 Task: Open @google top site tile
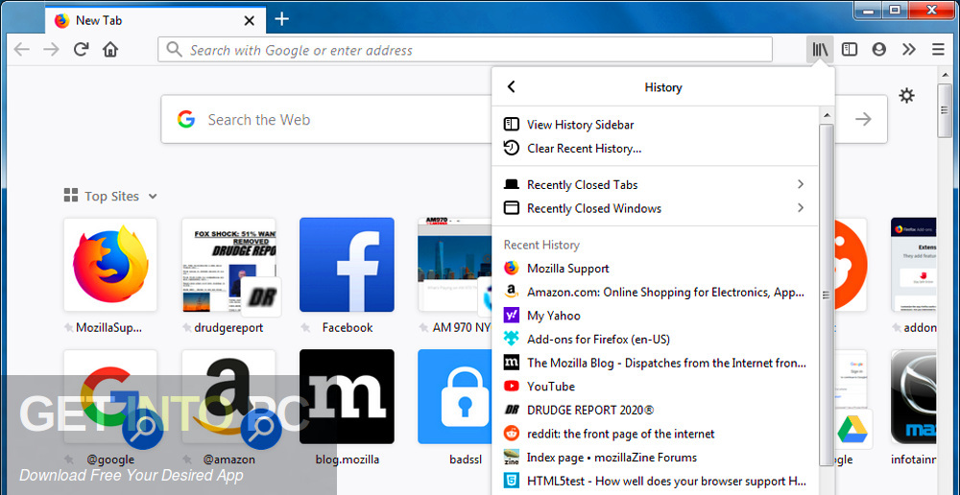pyautogui.click(x=110, y=398)
